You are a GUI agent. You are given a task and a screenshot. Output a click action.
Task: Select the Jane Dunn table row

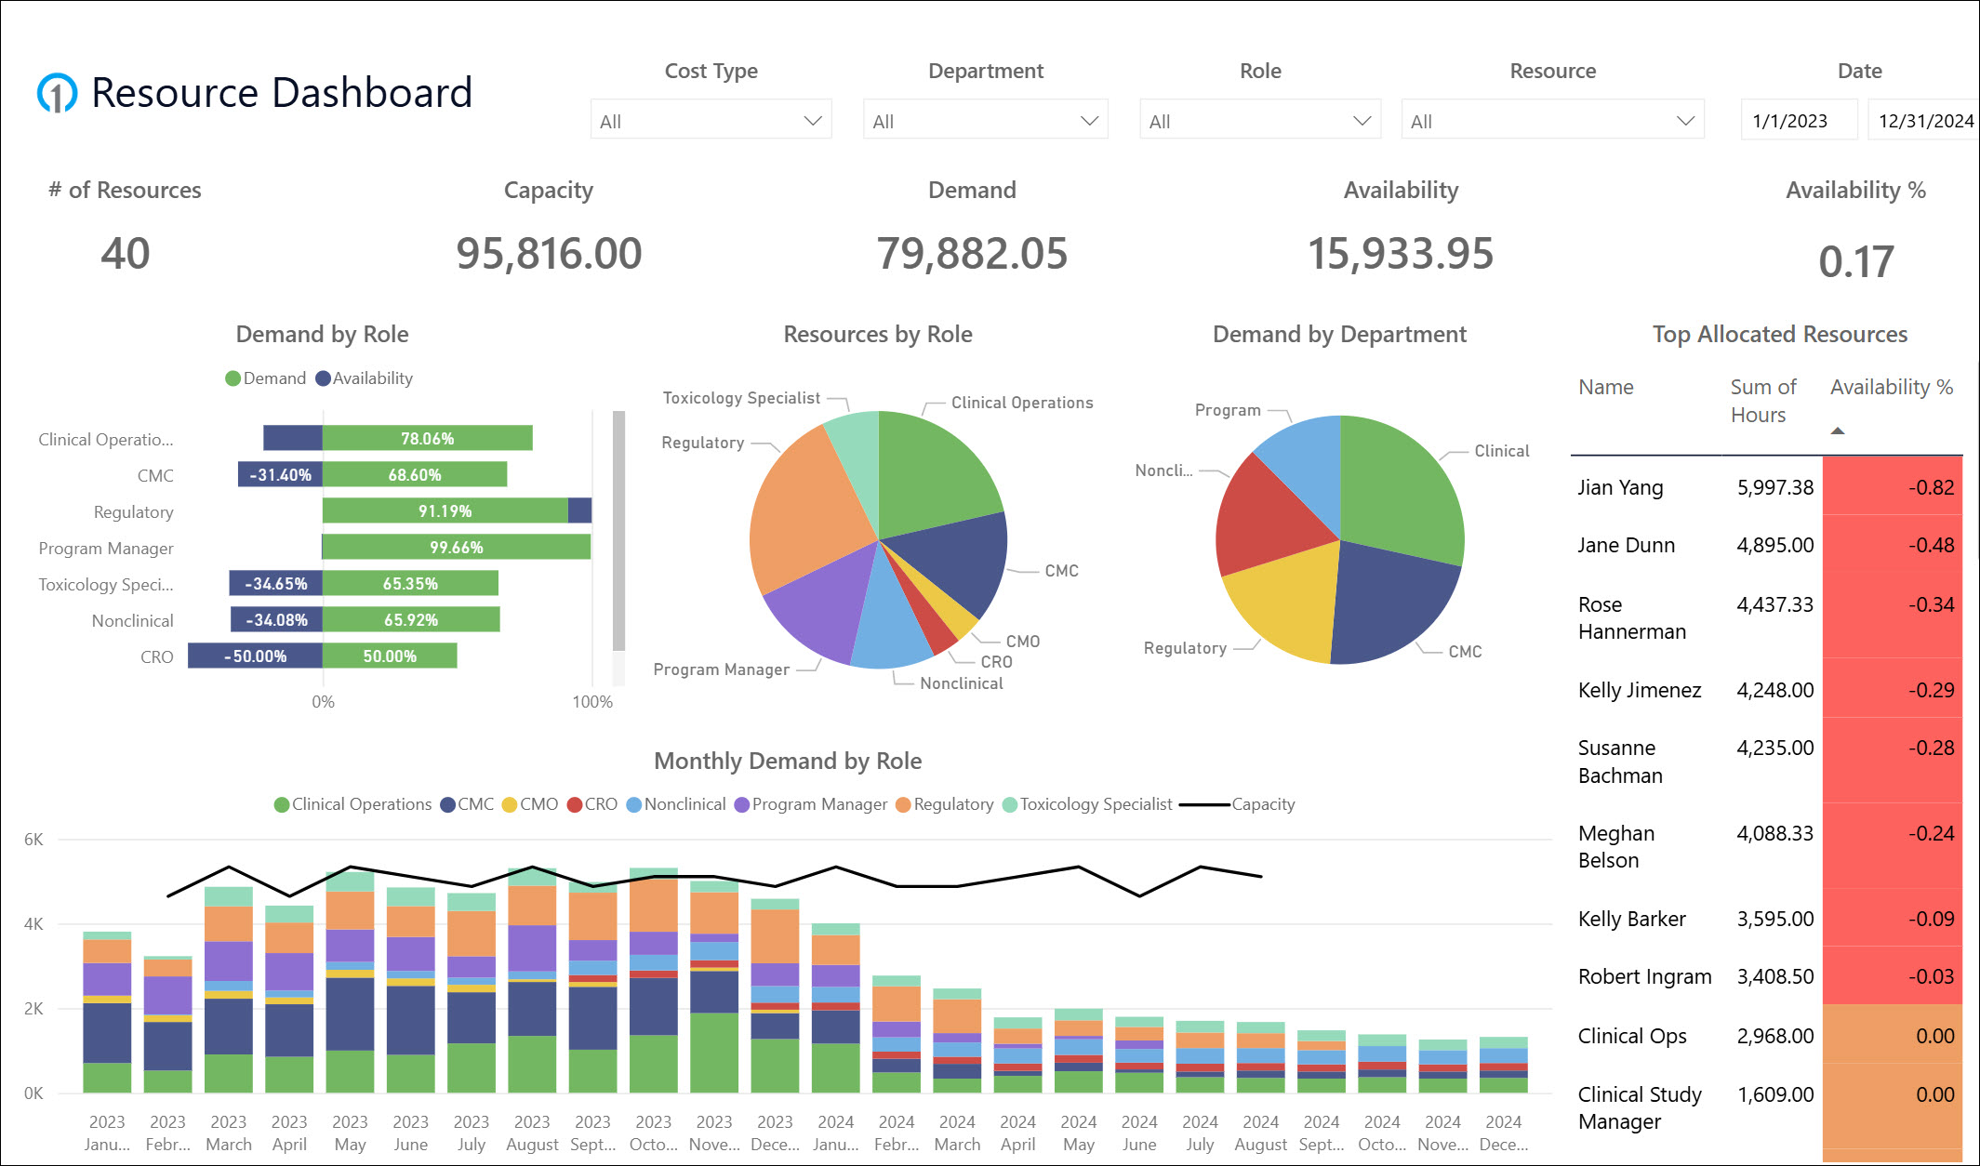click(x=1766, y=545)
